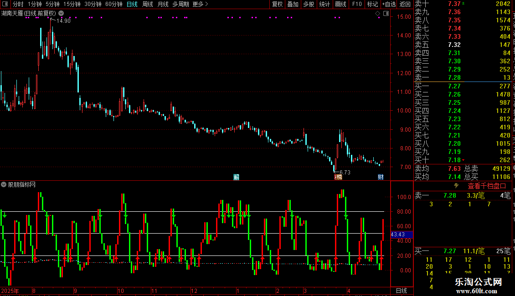Click the 6.73 low price label
The image size is (515, 296).
pos(345,172)
